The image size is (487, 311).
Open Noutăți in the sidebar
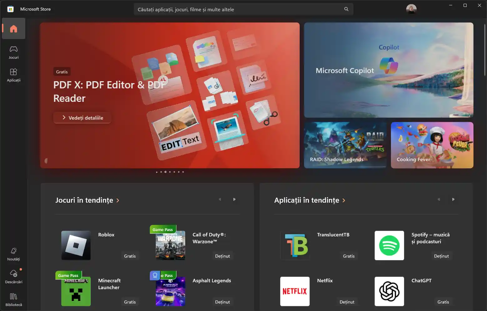[13, 254]
